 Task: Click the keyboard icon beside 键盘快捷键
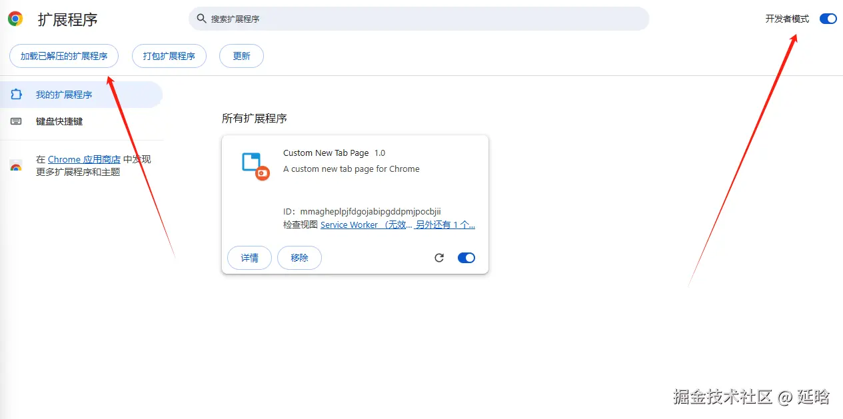[17, 121]
